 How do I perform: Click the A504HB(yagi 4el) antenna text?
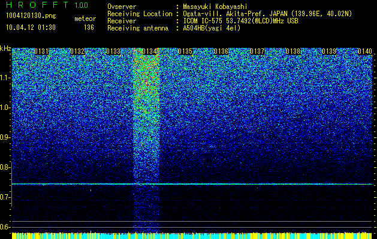(212, 28)
